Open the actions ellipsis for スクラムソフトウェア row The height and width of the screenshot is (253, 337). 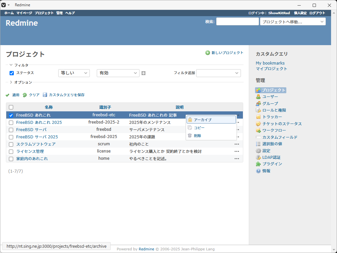[x=237, y=144]
